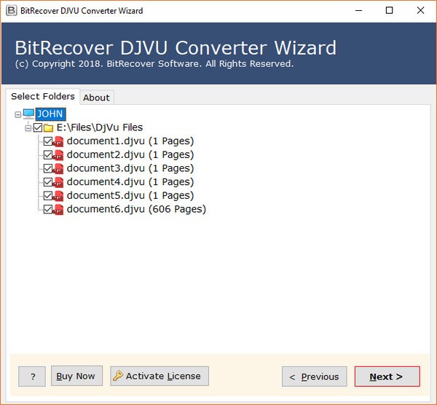Screen dimensions: 437x405
Task: Click the Activate License button label
Action: click(163, 376)
